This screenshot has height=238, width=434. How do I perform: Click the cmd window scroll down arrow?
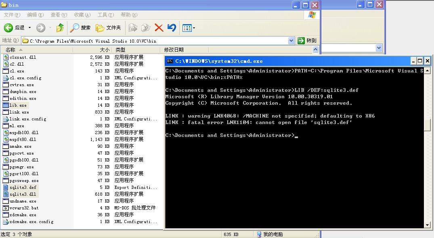[x=428, y=225]
